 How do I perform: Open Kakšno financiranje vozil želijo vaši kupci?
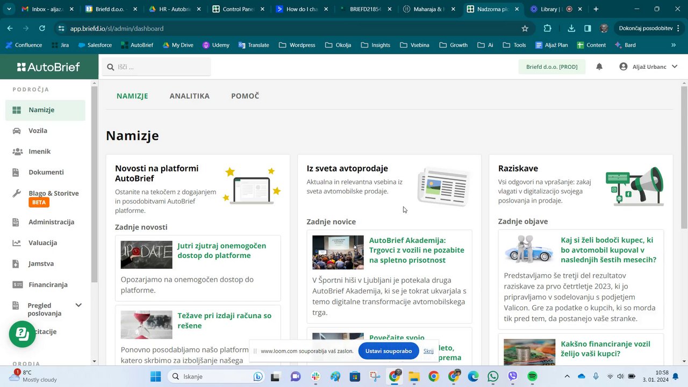coord(606,349)
